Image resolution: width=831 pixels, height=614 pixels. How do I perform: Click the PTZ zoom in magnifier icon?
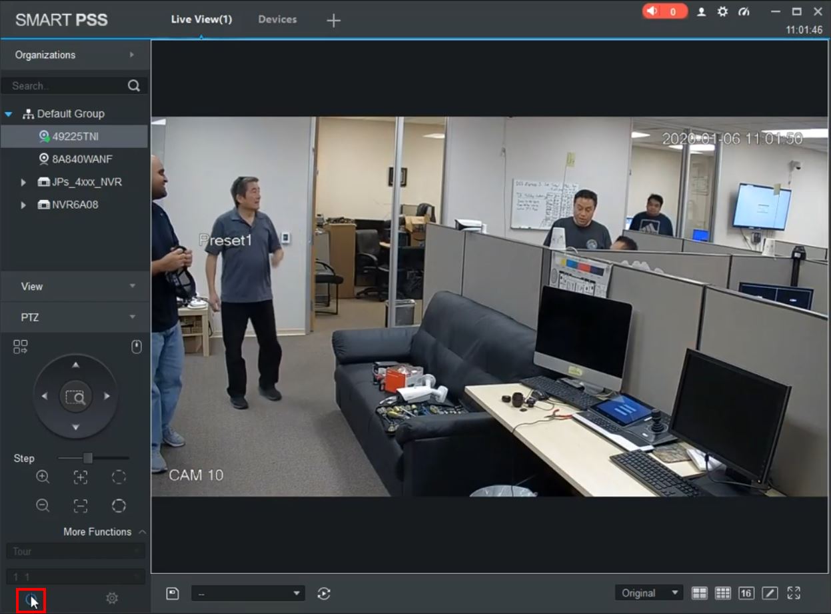(x=43, y=477)
